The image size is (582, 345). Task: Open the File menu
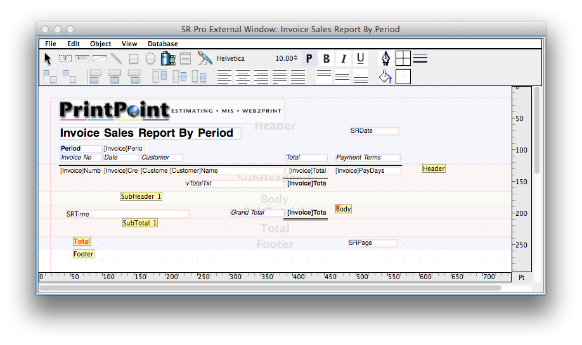point(51,44)
